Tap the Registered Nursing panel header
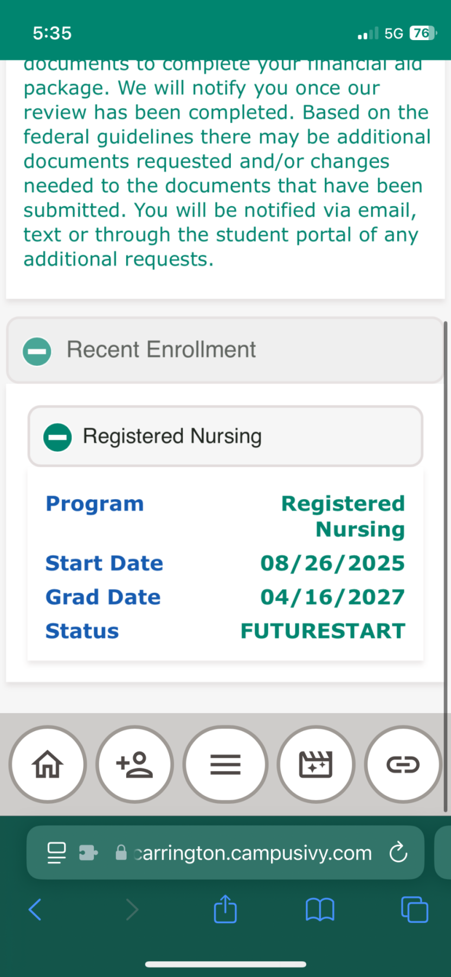 click(225, 436)
